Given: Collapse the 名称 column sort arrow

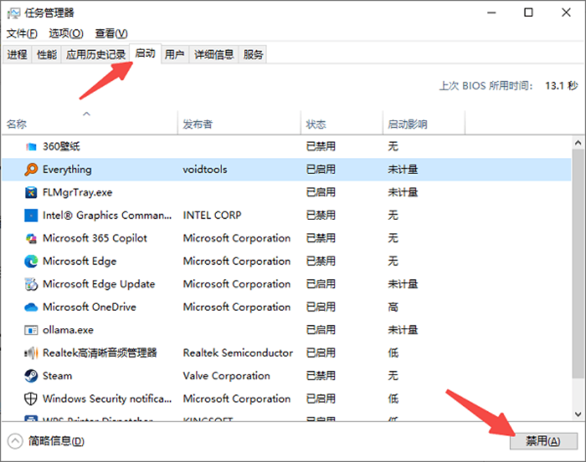Looking at the screenshot, I should point(87,115).
